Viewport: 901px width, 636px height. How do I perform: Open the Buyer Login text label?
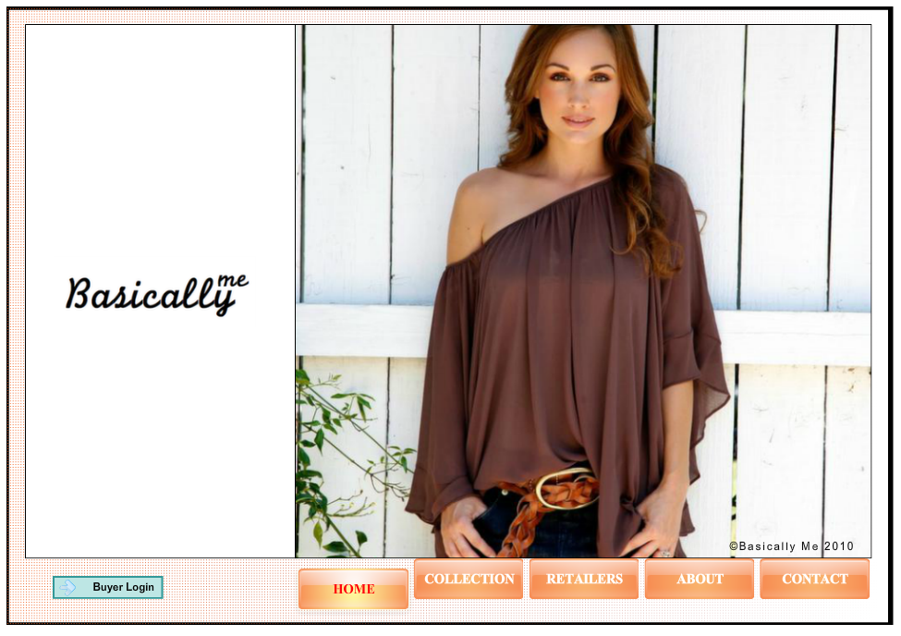[x=124, y=587]
